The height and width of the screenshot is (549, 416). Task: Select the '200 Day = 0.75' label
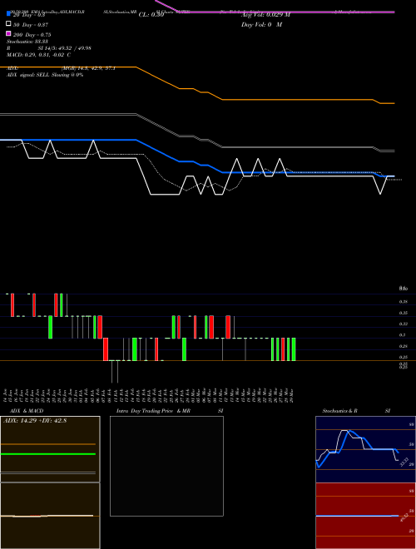(x=32, y=35)
